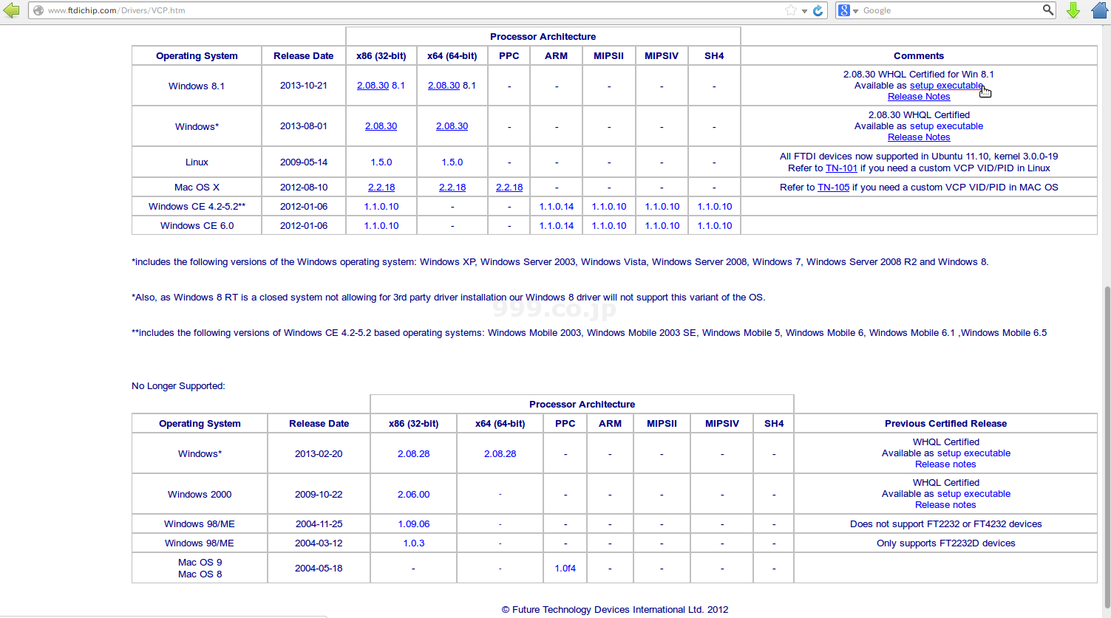Click release date 2009-10-22
The width and height of the screenshot is (1111, 618).
click(319, 495)
